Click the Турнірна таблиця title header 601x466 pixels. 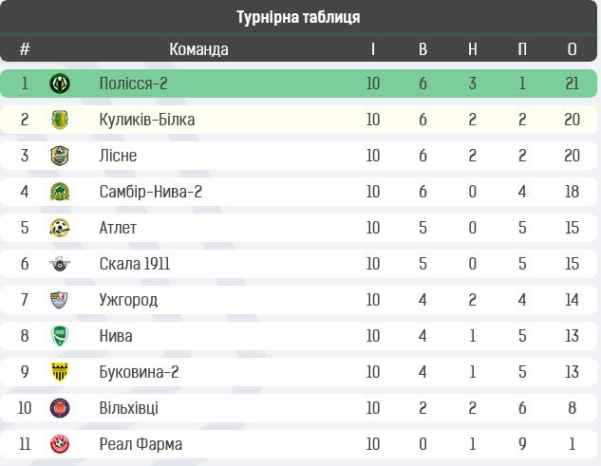[298, 17]
